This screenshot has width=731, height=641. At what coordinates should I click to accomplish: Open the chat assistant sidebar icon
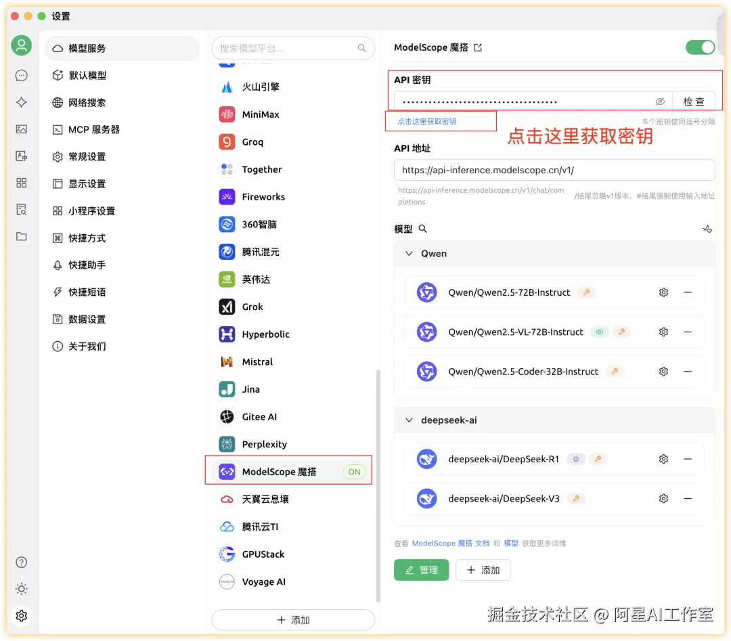(22, 76)
